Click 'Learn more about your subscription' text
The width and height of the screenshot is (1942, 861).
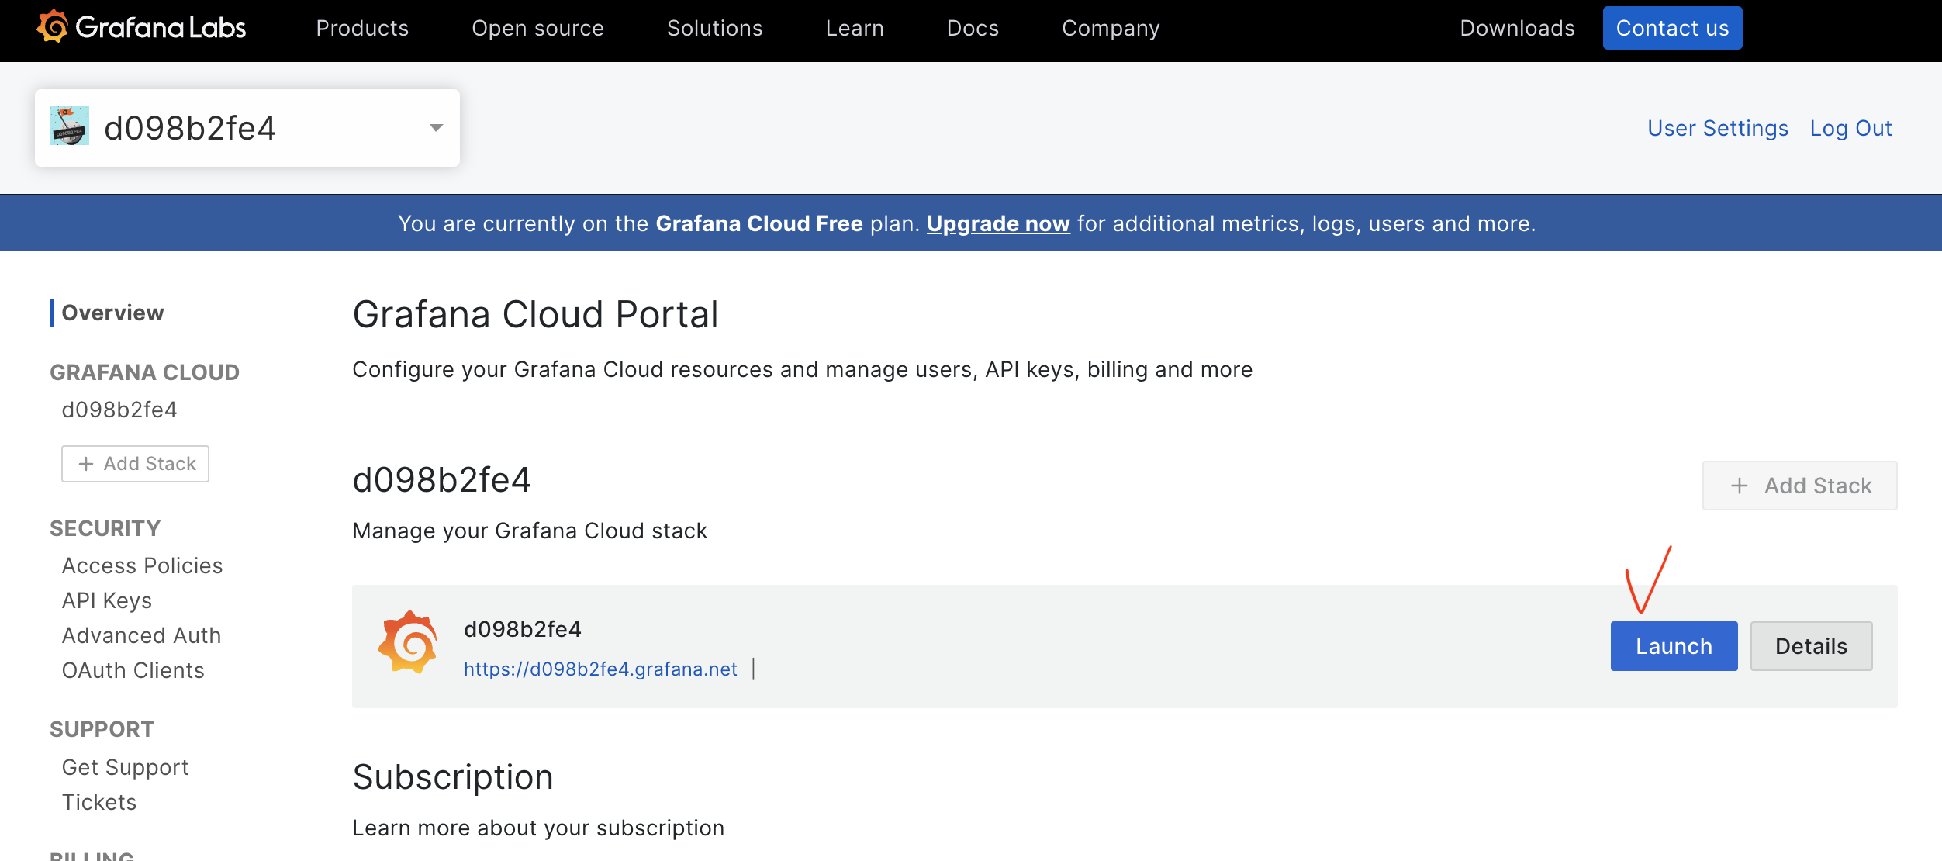coord(538,828)
